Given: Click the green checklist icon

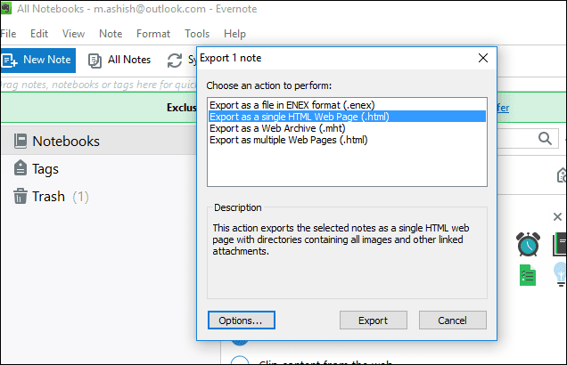Looking at the screenshot, I should pos(528,275).
